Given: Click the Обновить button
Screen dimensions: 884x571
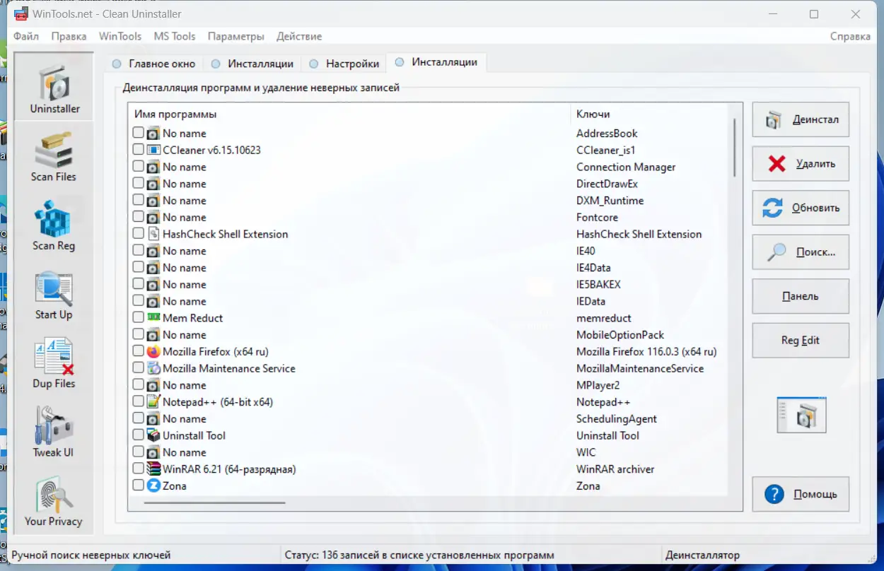Looking at the screenshot, I should pyautogui.click(x=801, y=208).
